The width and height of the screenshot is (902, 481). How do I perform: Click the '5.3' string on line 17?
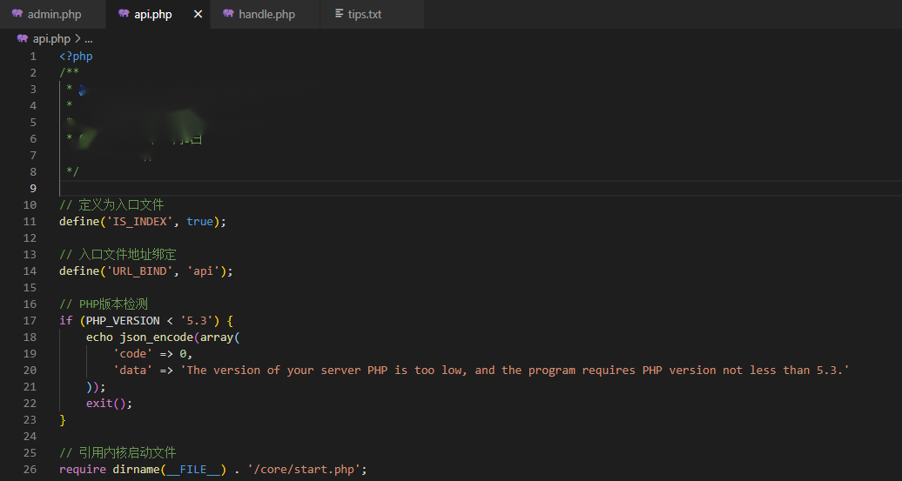pyautogui.click(x=198, y=321)
